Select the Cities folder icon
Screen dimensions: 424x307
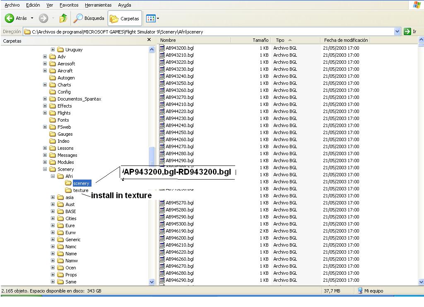click(60, 218)
